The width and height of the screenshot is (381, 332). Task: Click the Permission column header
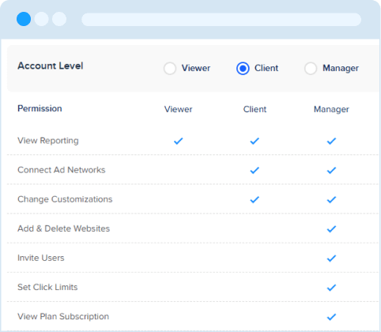pos(40,108)
